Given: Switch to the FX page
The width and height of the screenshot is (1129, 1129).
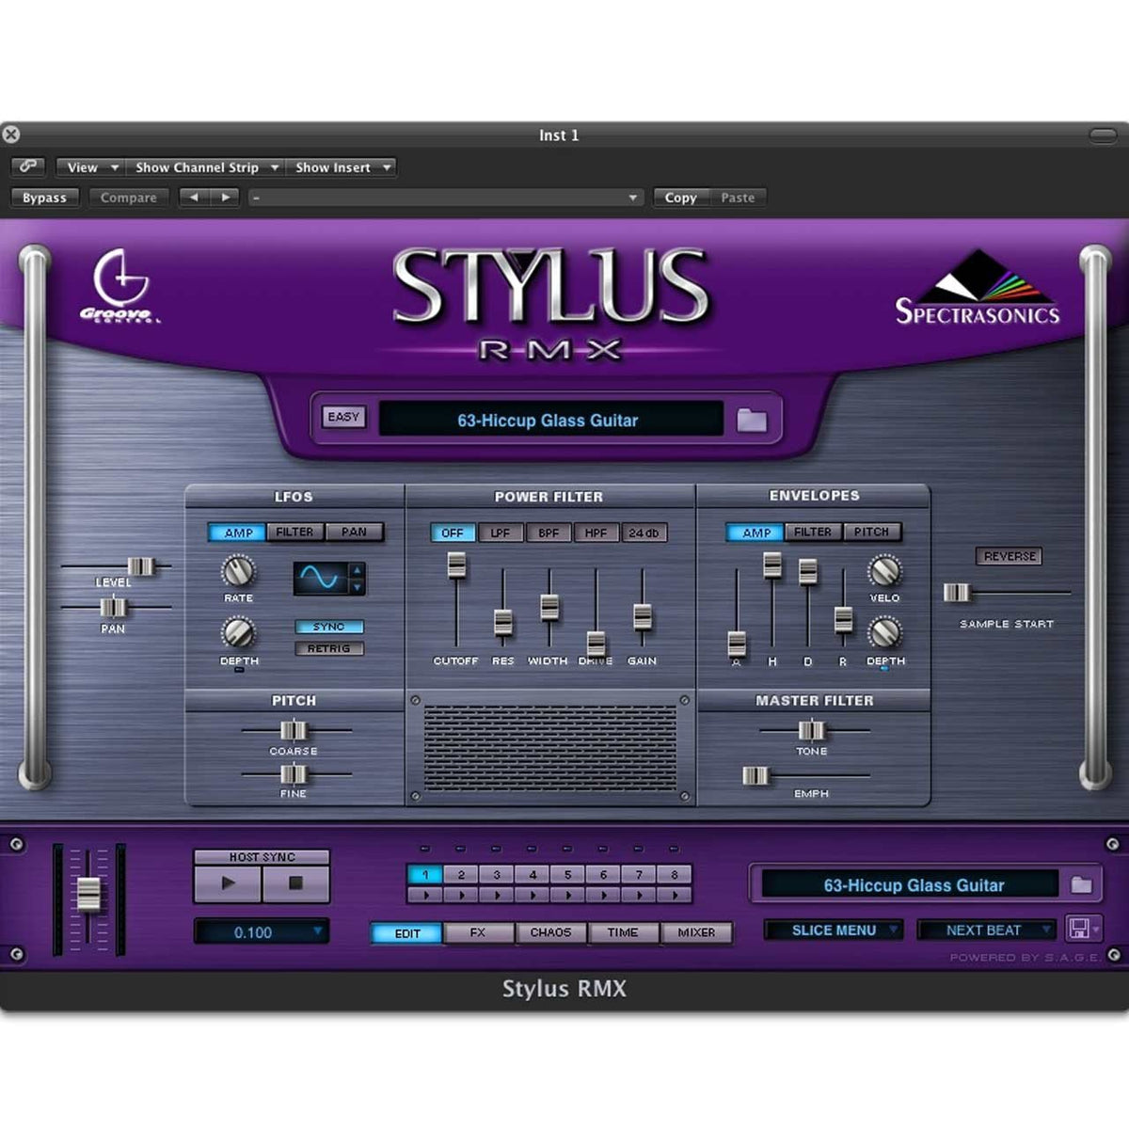Looking at the screenshot, I should 478,932.
